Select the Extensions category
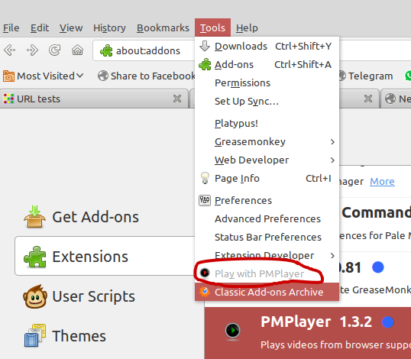 [x=105, y=256]
